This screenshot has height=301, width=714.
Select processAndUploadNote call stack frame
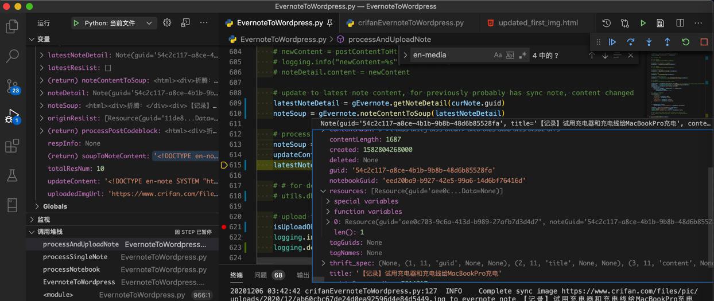pos(123,244)
